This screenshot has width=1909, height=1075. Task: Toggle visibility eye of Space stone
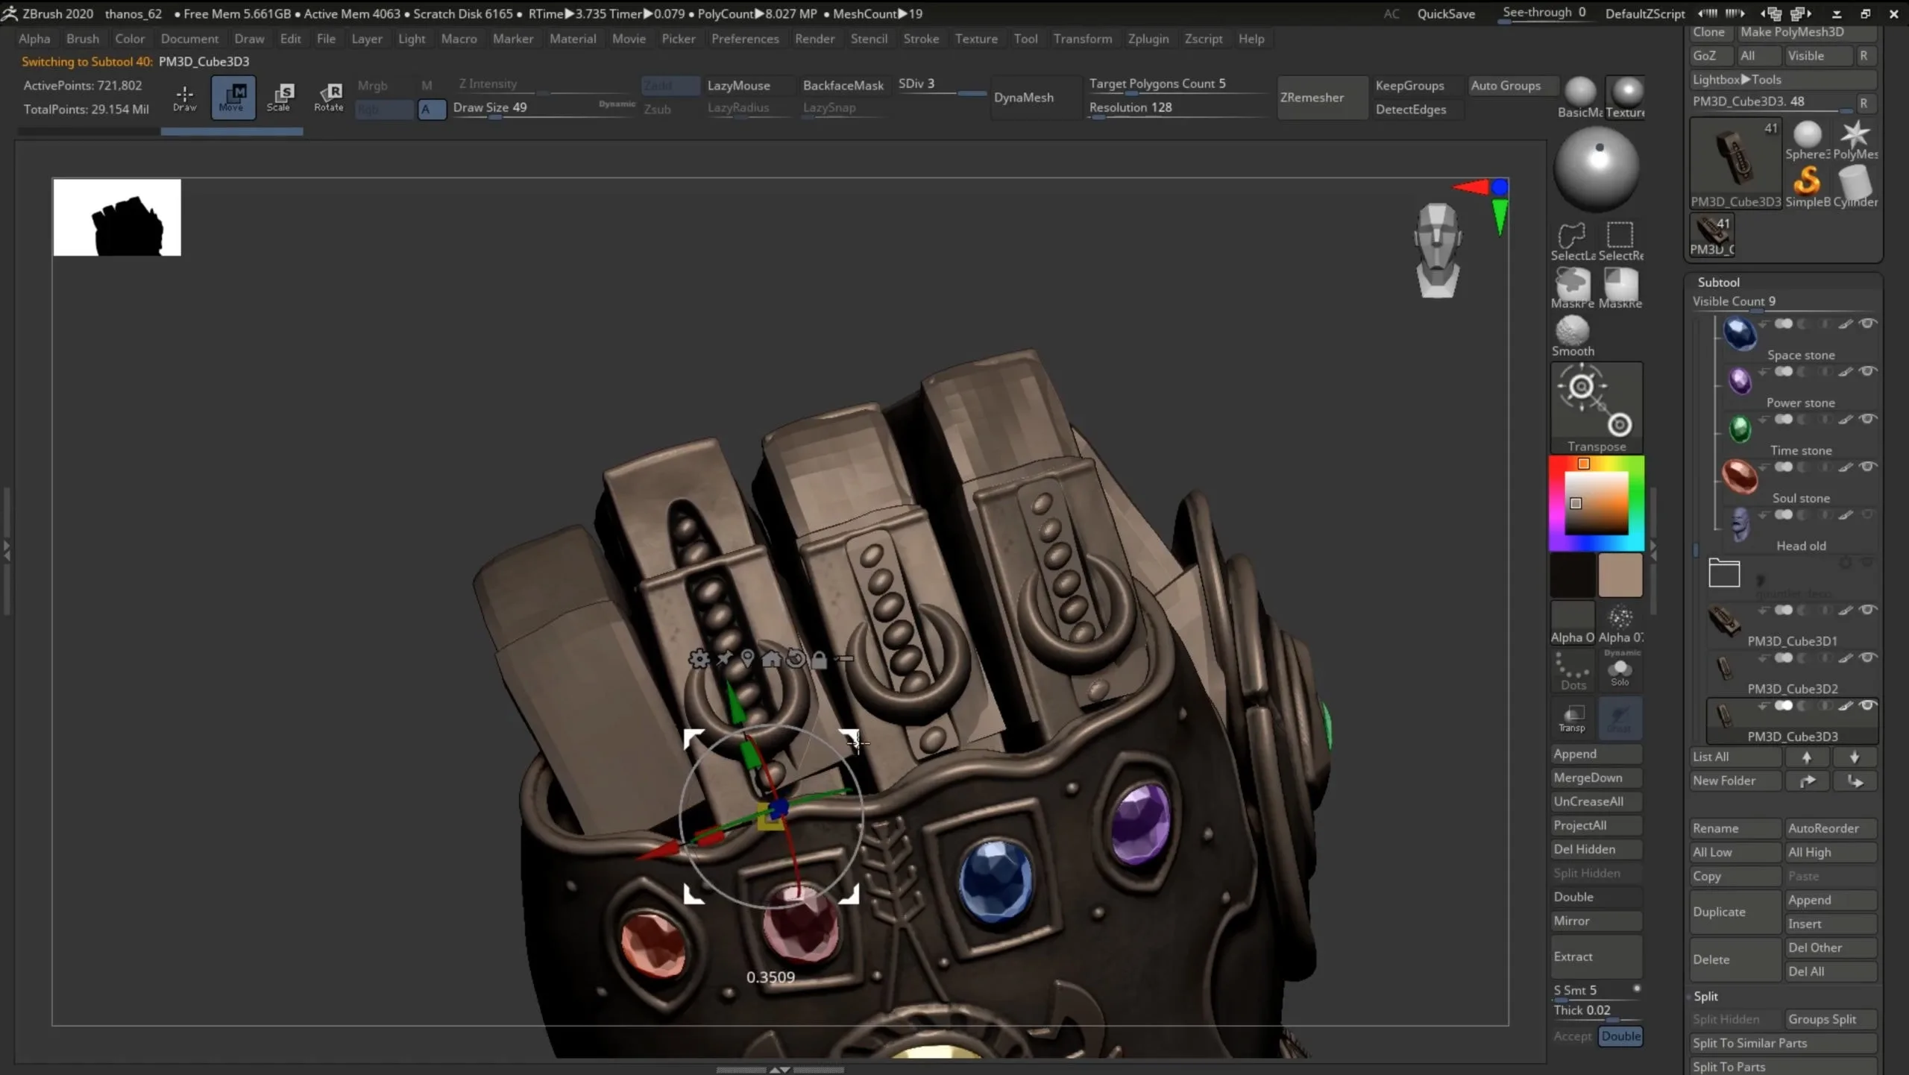tap(1867, 324)
